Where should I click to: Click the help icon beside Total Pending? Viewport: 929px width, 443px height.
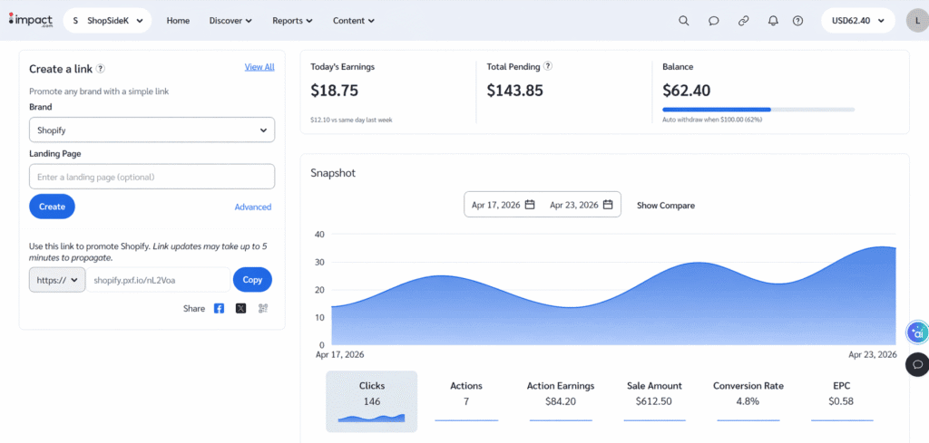[x=548, y=66]
